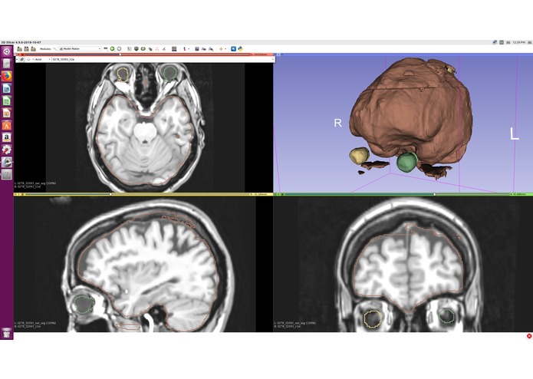Open the view layout selector icon
The width and height of the screenshot is (533, 379).
coord(174,49)
